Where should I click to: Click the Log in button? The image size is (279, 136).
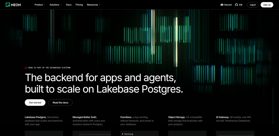click(253, 5)
